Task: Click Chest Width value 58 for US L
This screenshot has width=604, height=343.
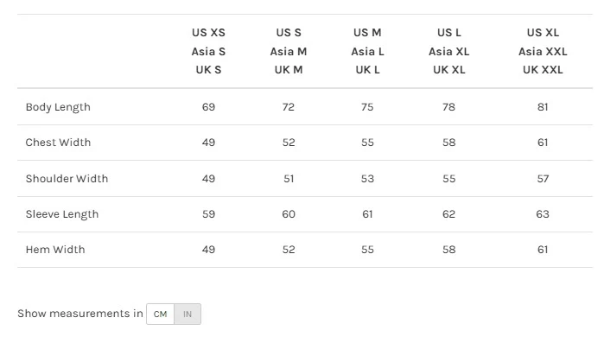Action: (x=448, y=143)
